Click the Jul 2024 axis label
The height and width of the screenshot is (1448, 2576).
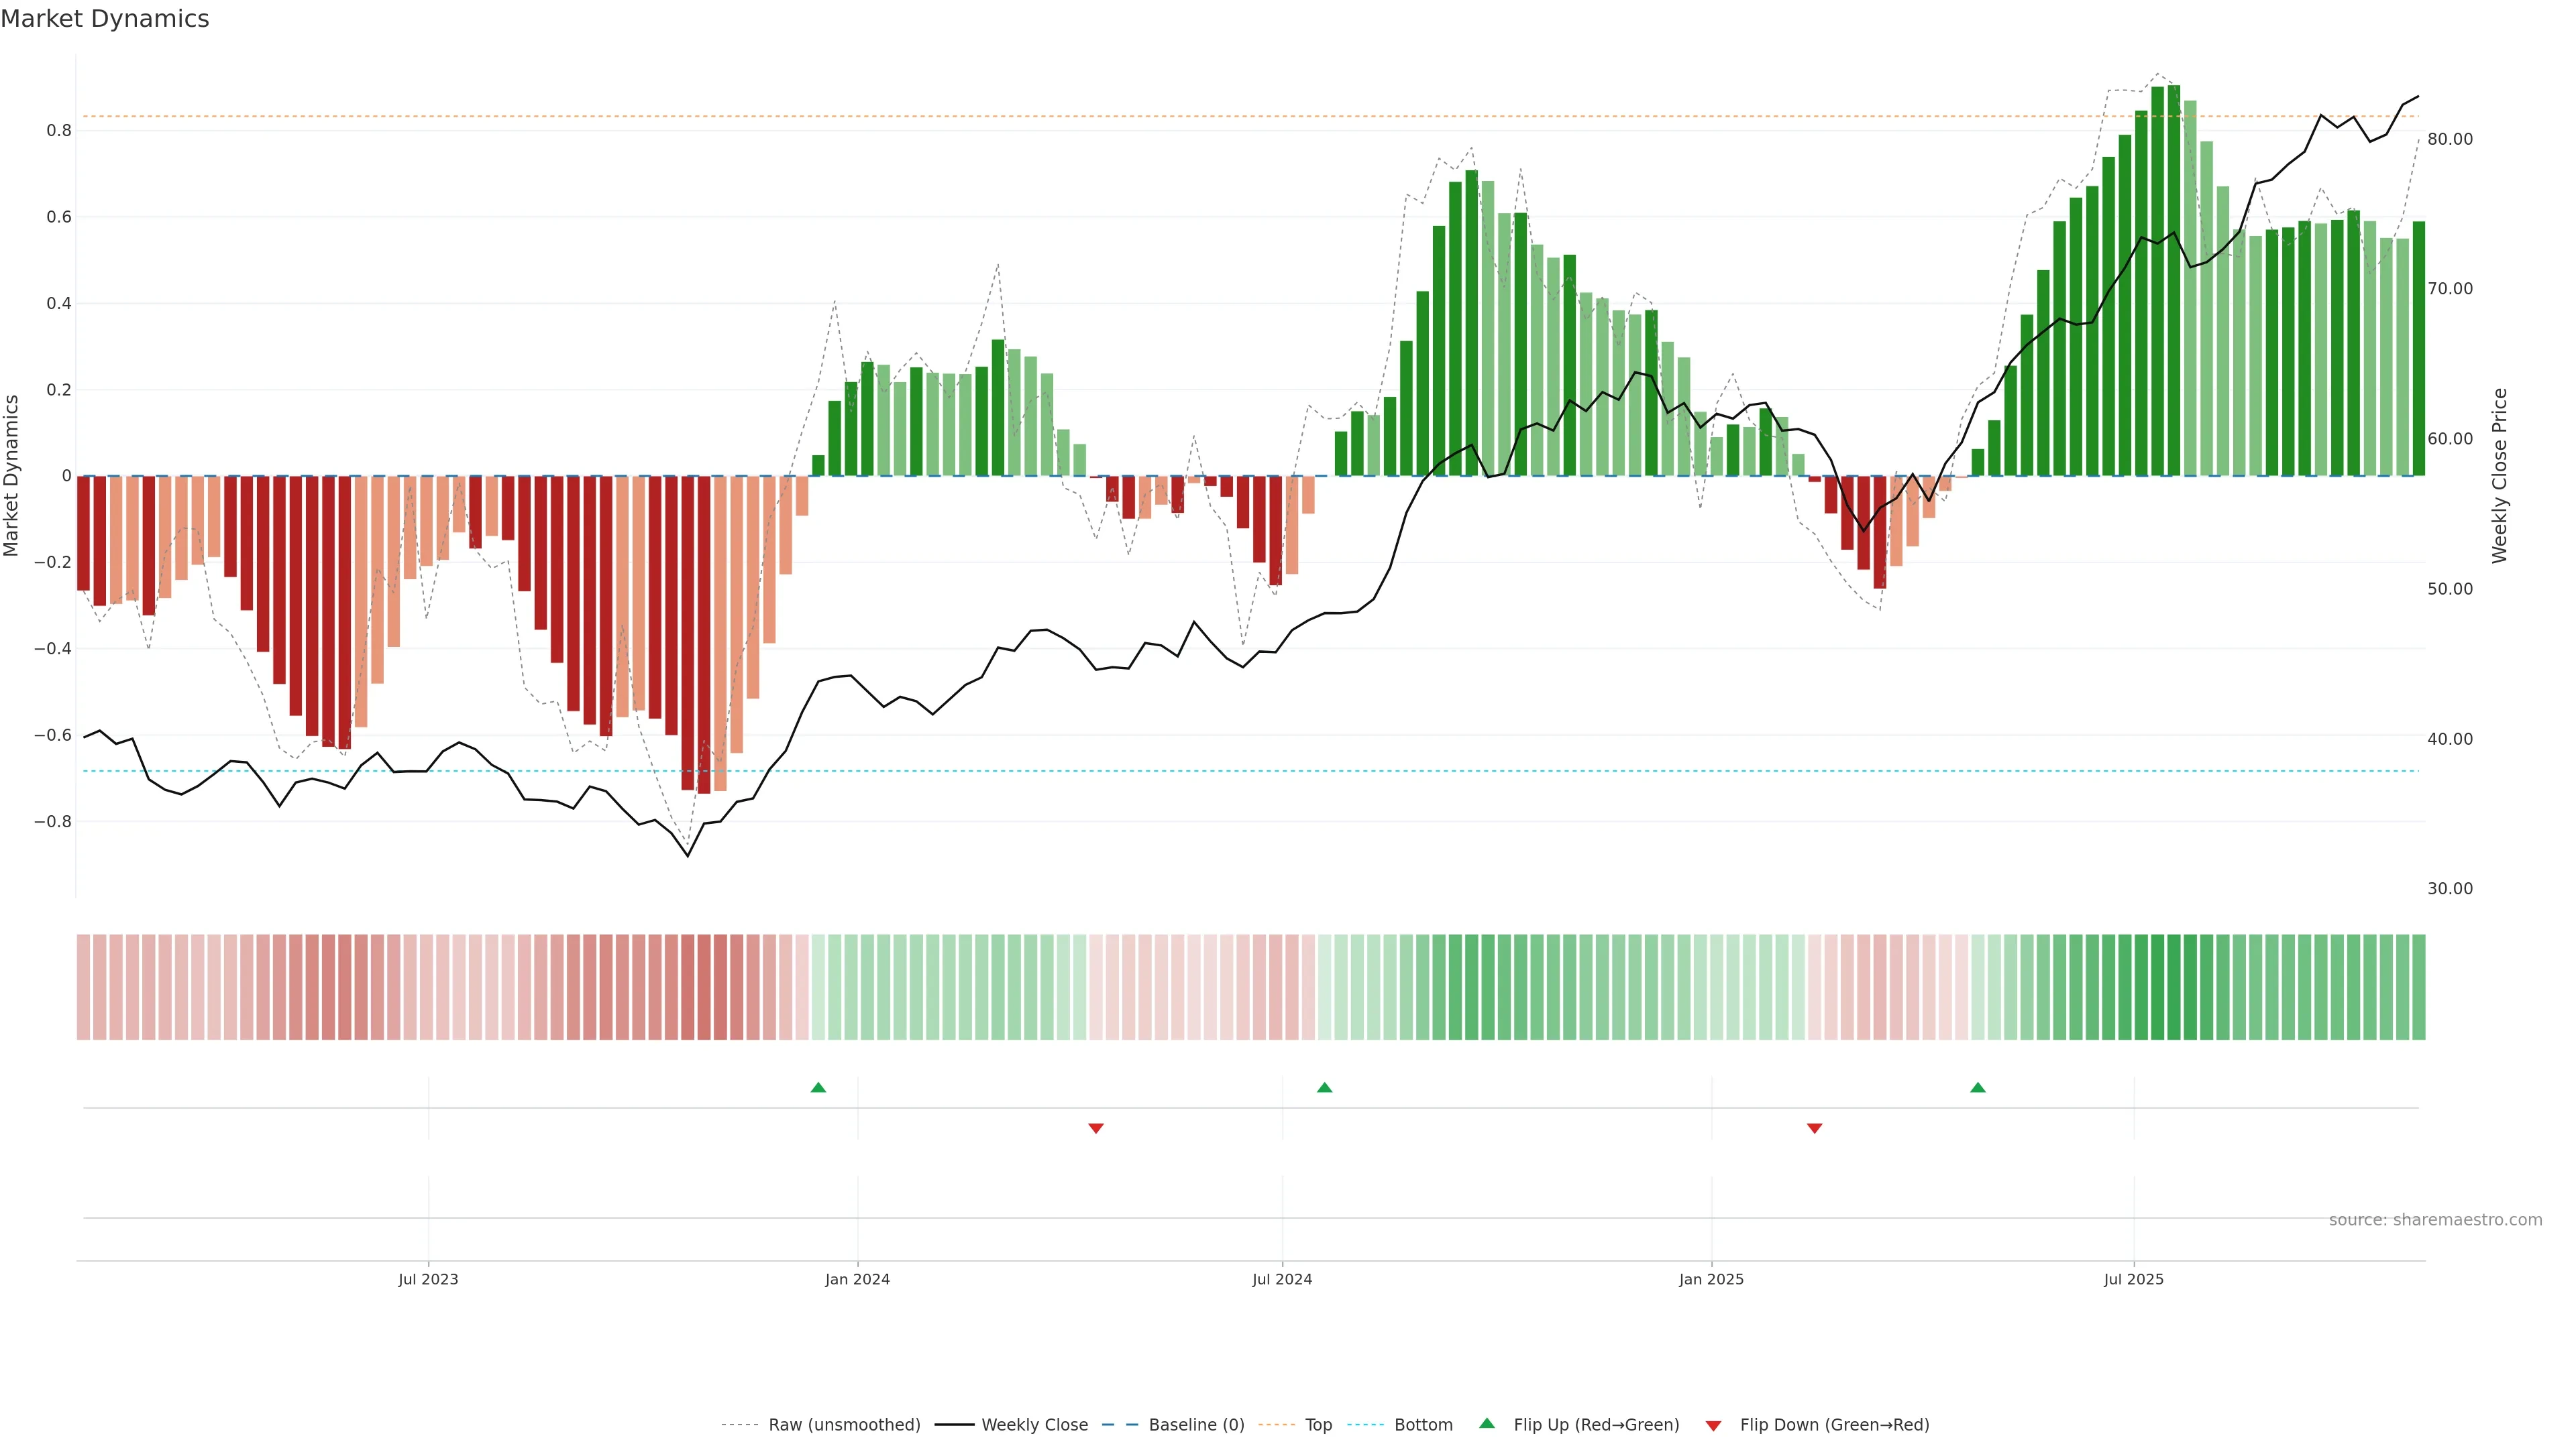point(1281,1279)
